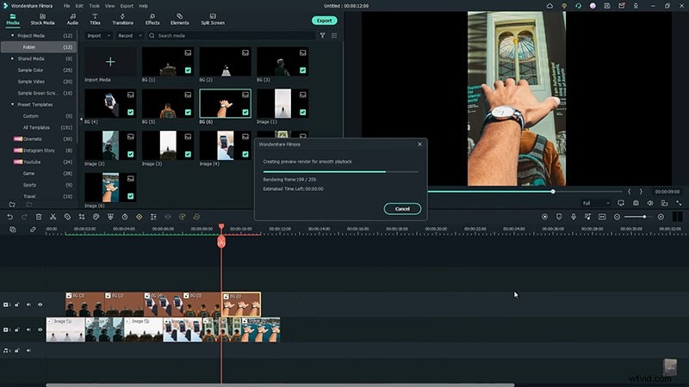Open the Full preview quality dropdown
Image resolution: width=689 pixels, height=387 pixels.
click(x=596, y=203)
